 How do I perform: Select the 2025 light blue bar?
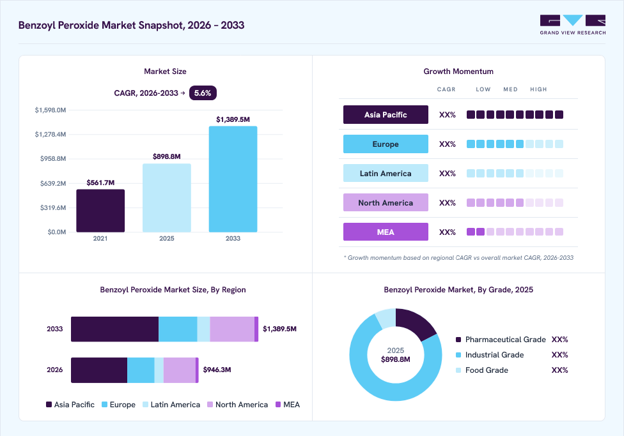tap(167, 198)
